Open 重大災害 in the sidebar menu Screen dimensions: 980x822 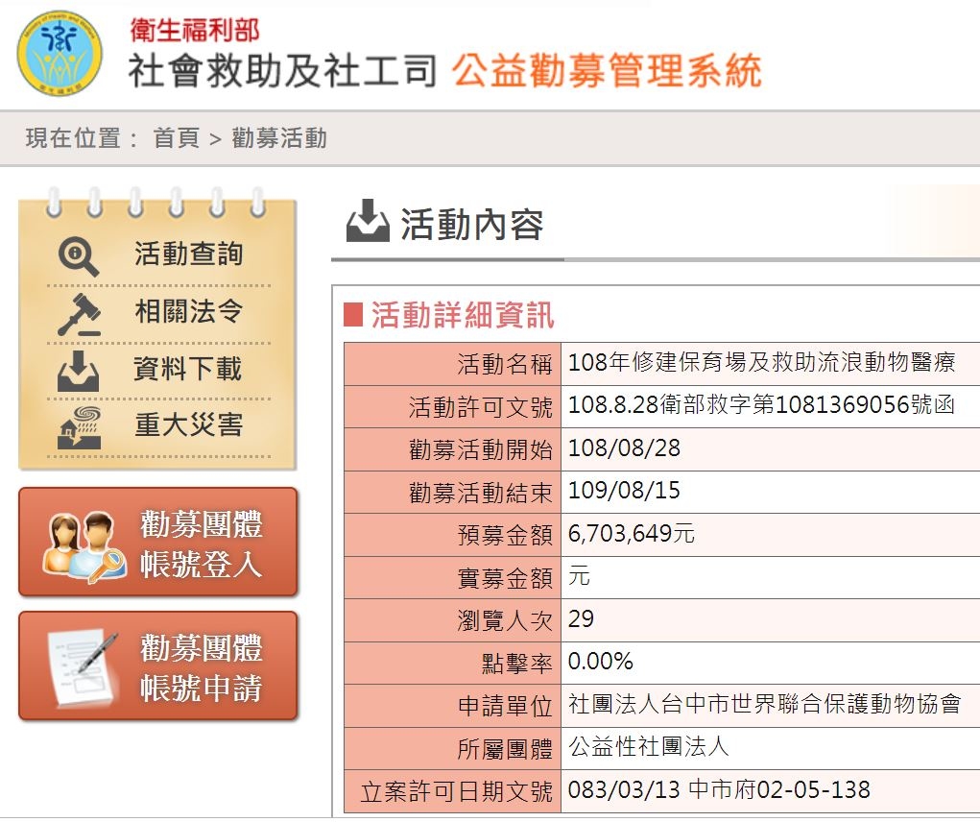189,425
